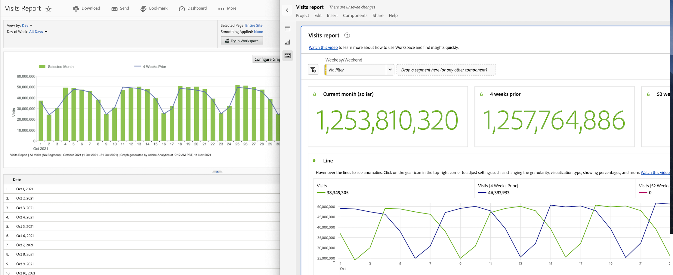The width and height of the screenshot is (673, 275).
Task: Click the segment drop zone field
Action: 446,70
